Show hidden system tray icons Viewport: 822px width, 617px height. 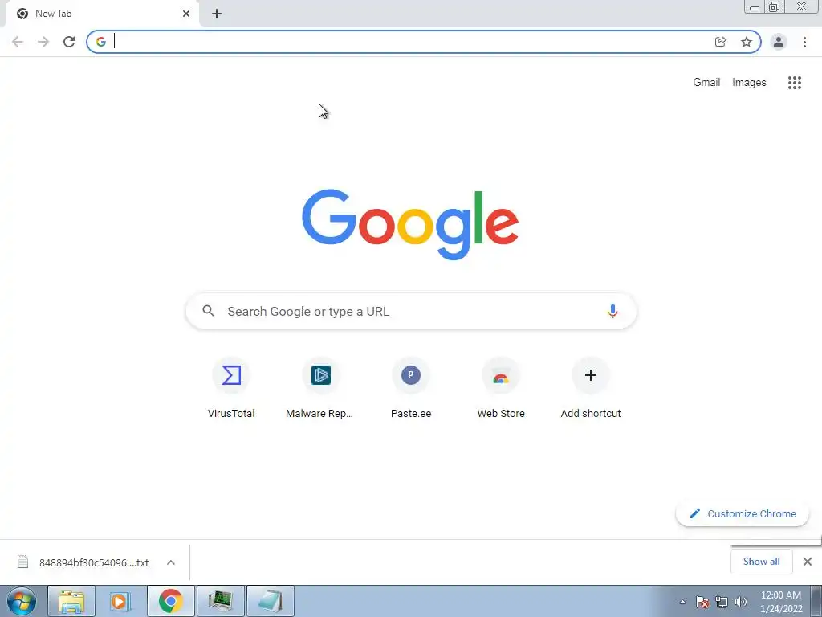tap(682, 602)
